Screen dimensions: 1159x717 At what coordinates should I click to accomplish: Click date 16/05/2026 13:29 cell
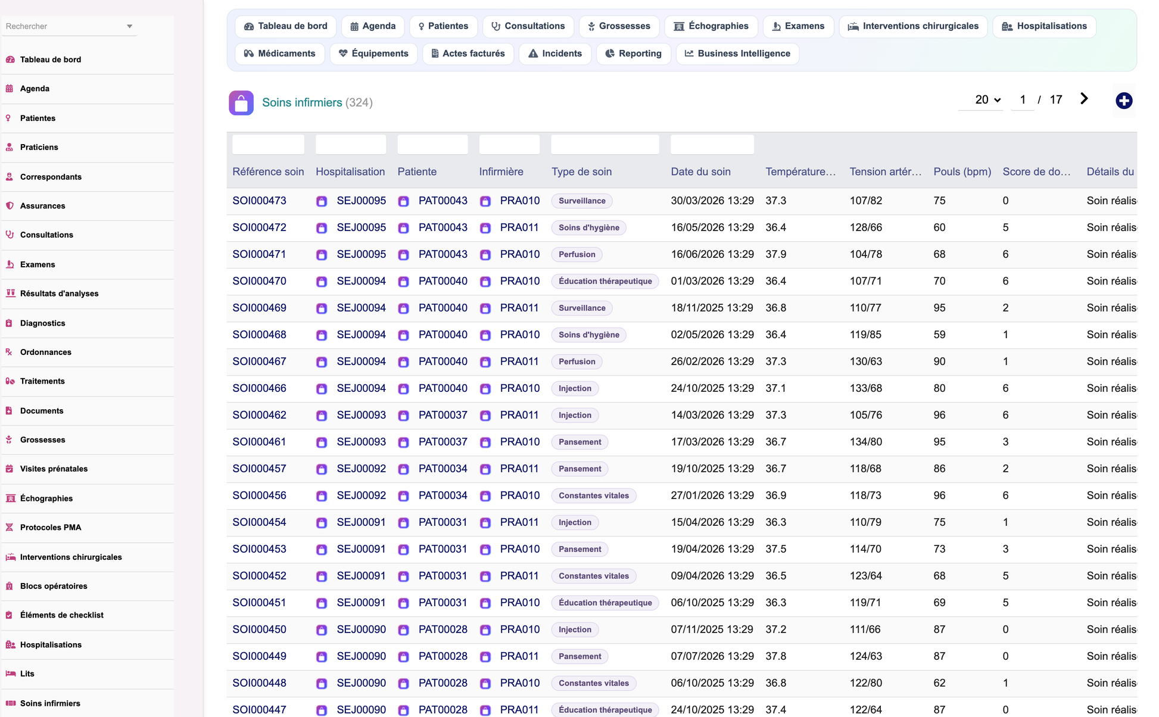pyautogui.click(x=712, y=227)
